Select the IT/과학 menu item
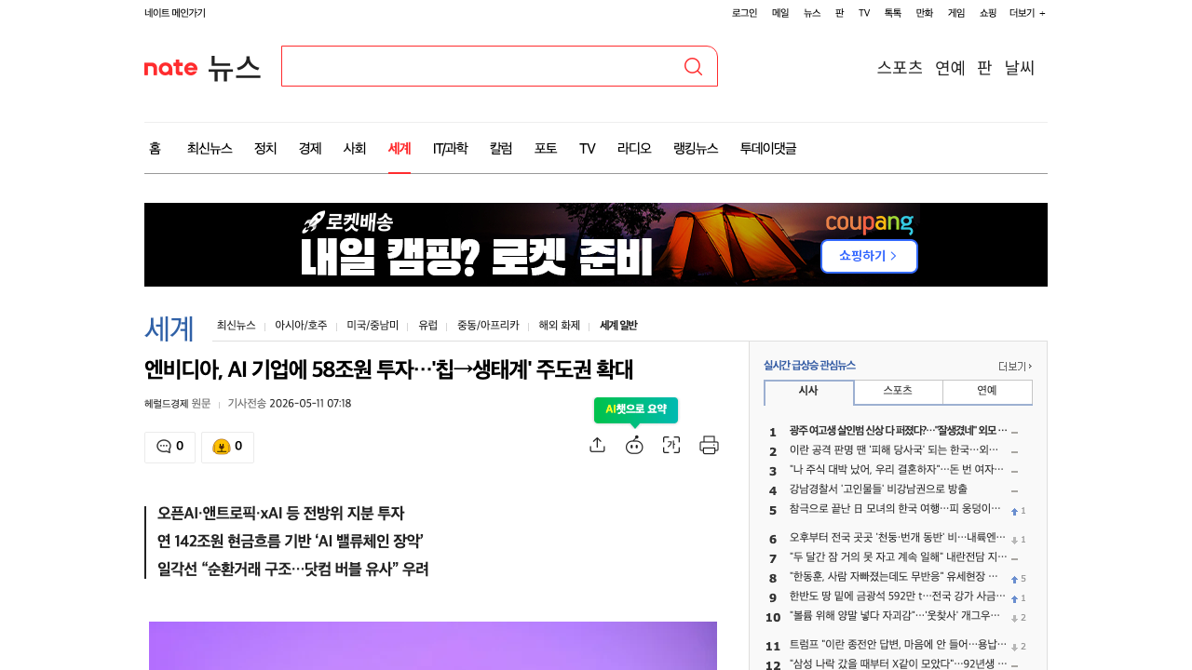Screen dimensions: 1192x670 tap(451, 148)
